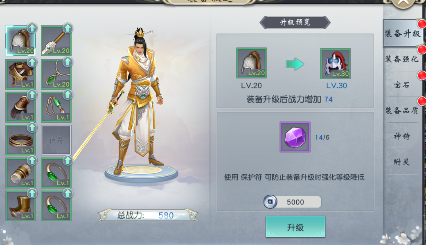Image resolution: width=426 pixels, height=245 pixels.
Task: Select the Lv.1 jade pendant slot
Action: [x=56, y=107]
